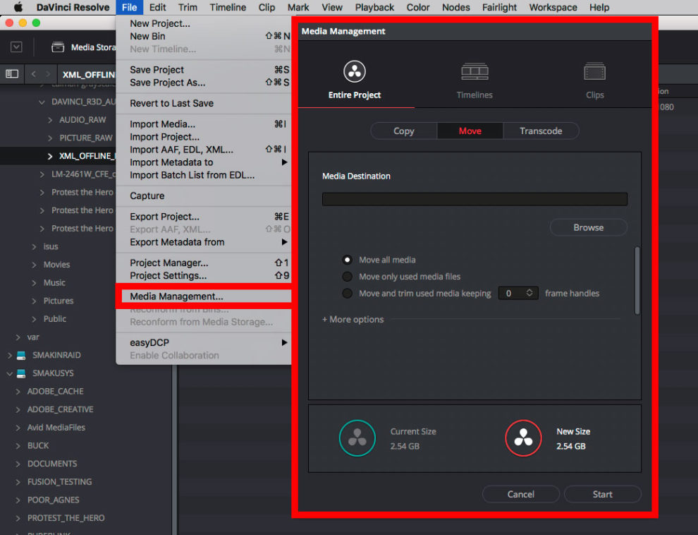Click the Media Destination path field
The height and width of the screenshot is (535, 698).
pyautogui.click(x=474, y=199)
